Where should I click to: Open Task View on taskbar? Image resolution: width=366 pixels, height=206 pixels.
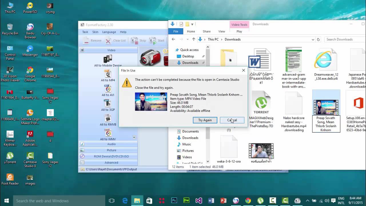(112, 201)
